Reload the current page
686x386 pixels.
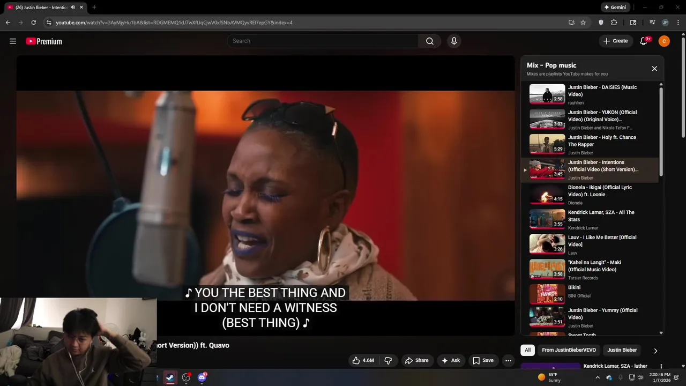33,23
